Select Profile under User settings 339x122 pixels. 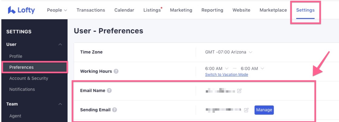click(16, 56)
